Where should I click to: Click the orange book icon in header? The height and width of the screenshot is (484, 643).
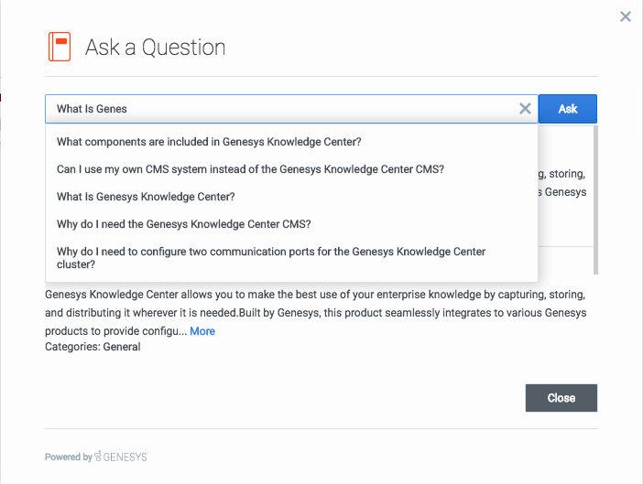coord(60,46)
